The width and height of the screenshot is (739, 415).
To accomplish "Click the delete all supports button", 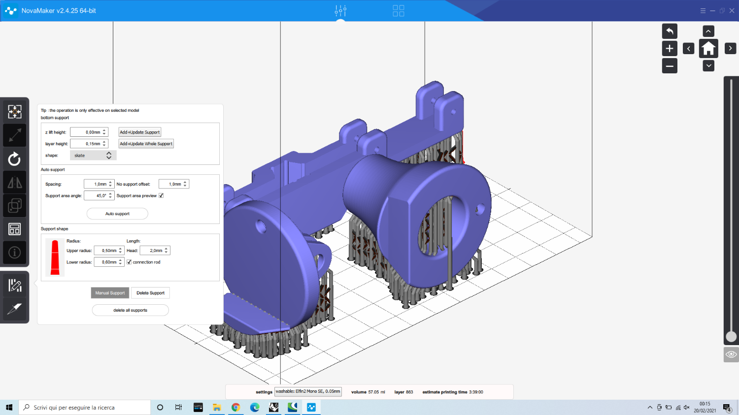I will click(130, 310).
